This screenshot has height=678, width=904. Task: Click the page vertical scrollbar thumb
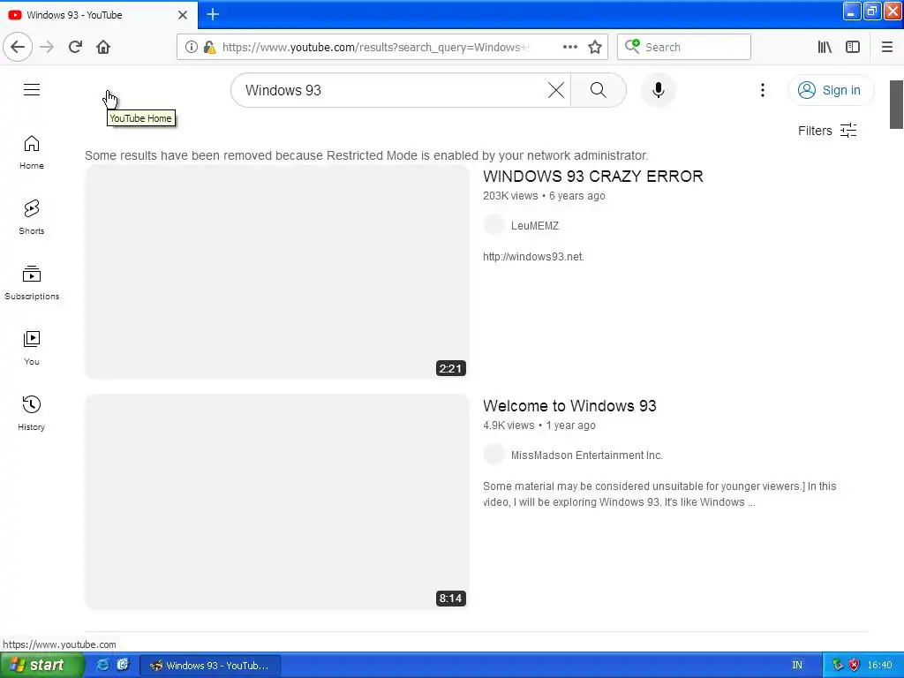tap(896, 104)
